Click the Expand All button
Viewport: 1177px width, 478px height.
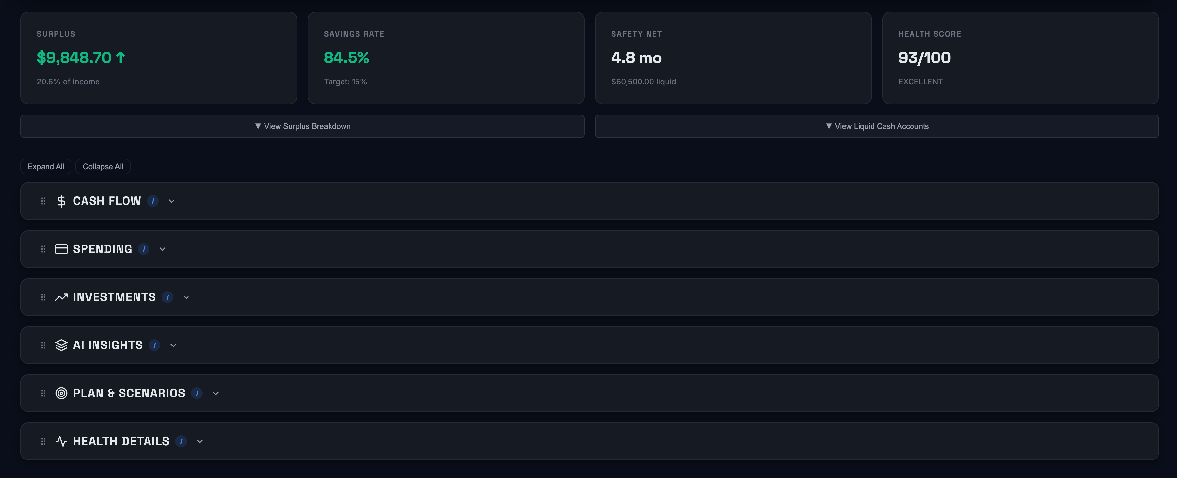46,166
